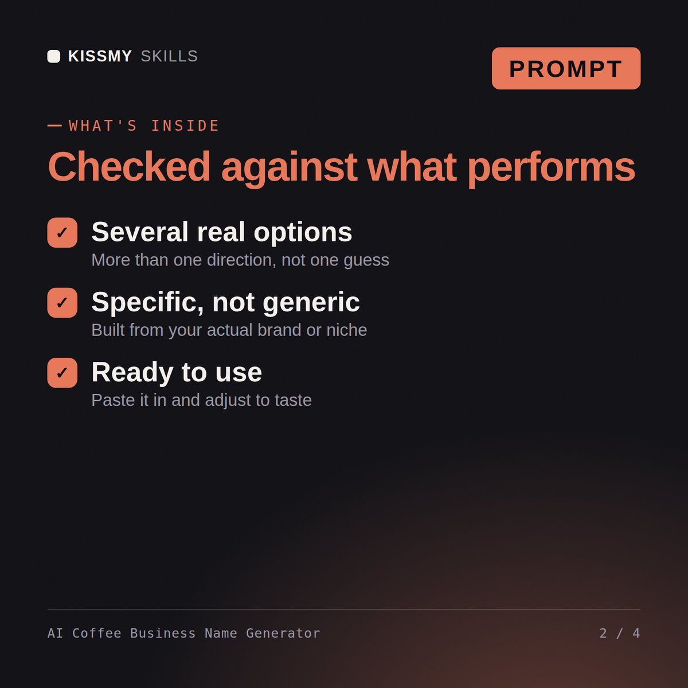Click the orange dash before WHAT'S INSIDE
This screenshot has width=688, height=688.
point(54,126)
